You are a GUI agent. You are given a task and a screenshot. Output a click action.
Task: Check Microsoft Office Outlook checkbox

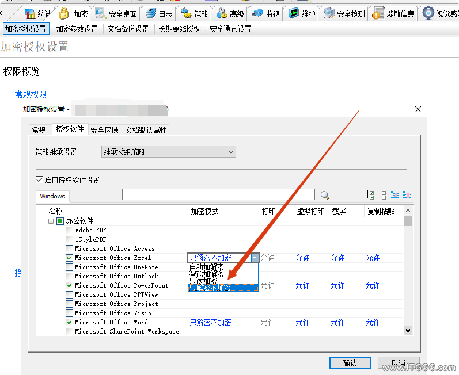pyautogui.click(x=69, y=276)
